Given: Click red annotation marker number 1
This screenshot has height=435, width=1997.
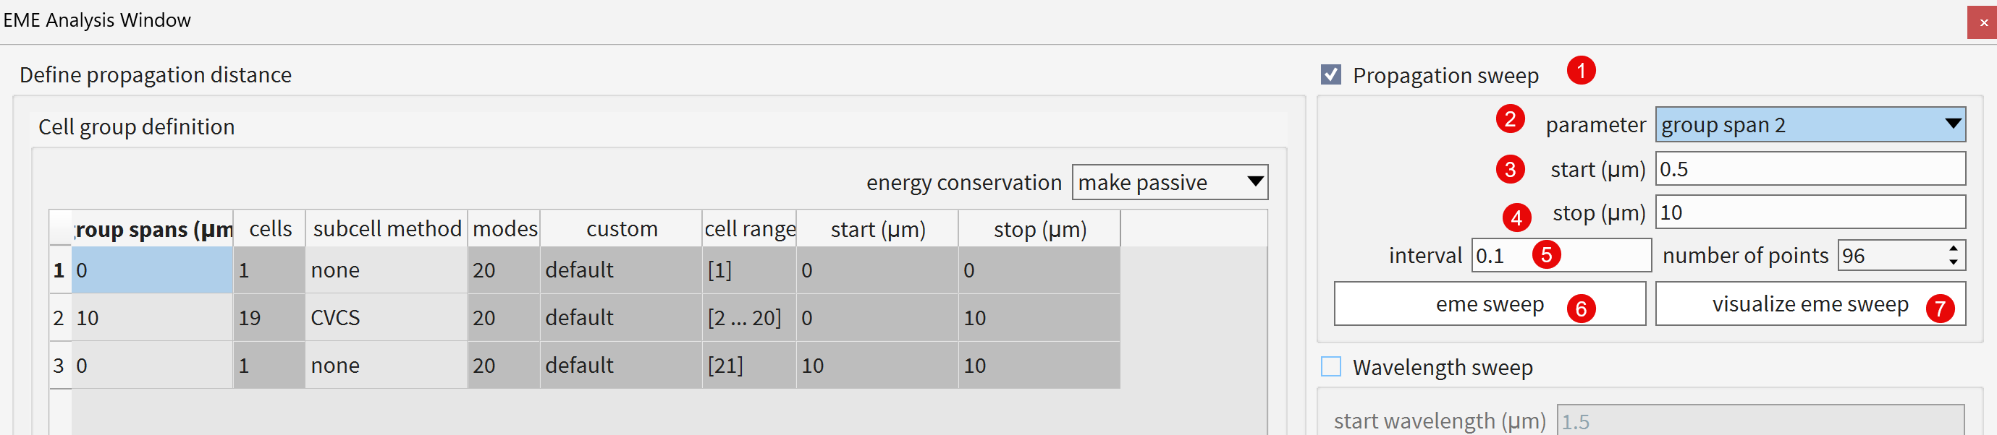Looking at the screenshot, I should 1581,70.
